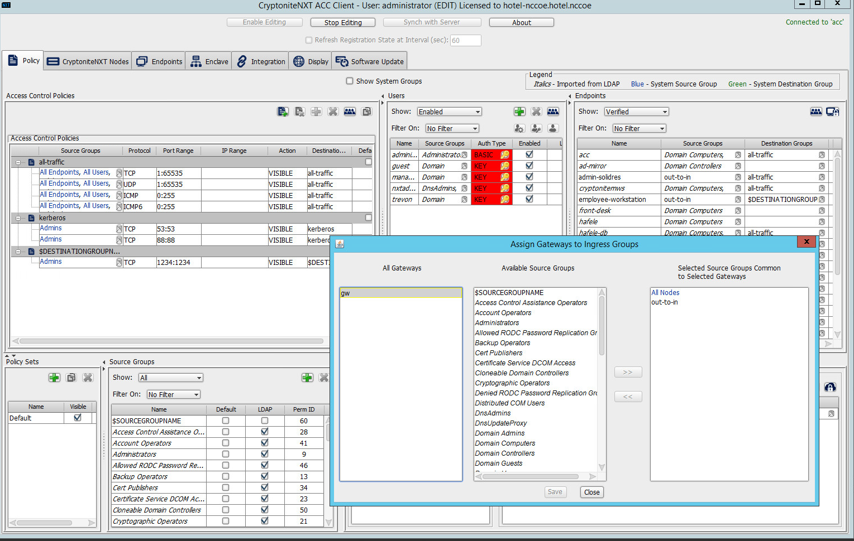This screenshot has height=541, width=854.
Task: Click the remove policy document icon
Action: [299, 112]
